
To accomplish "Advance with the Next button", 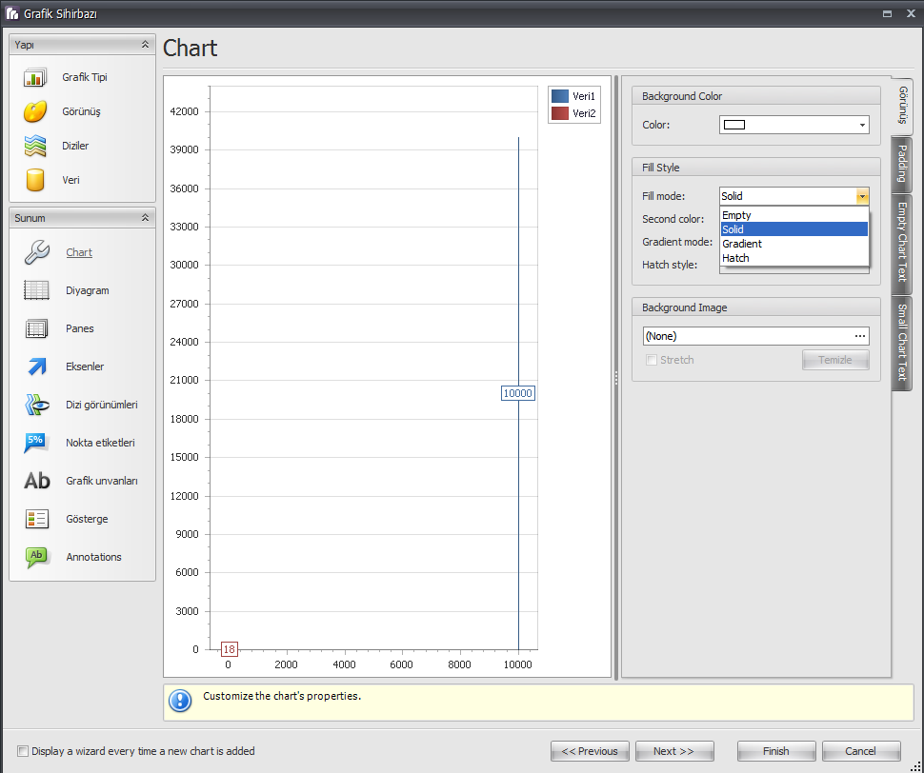I will [x=674, y=751].
